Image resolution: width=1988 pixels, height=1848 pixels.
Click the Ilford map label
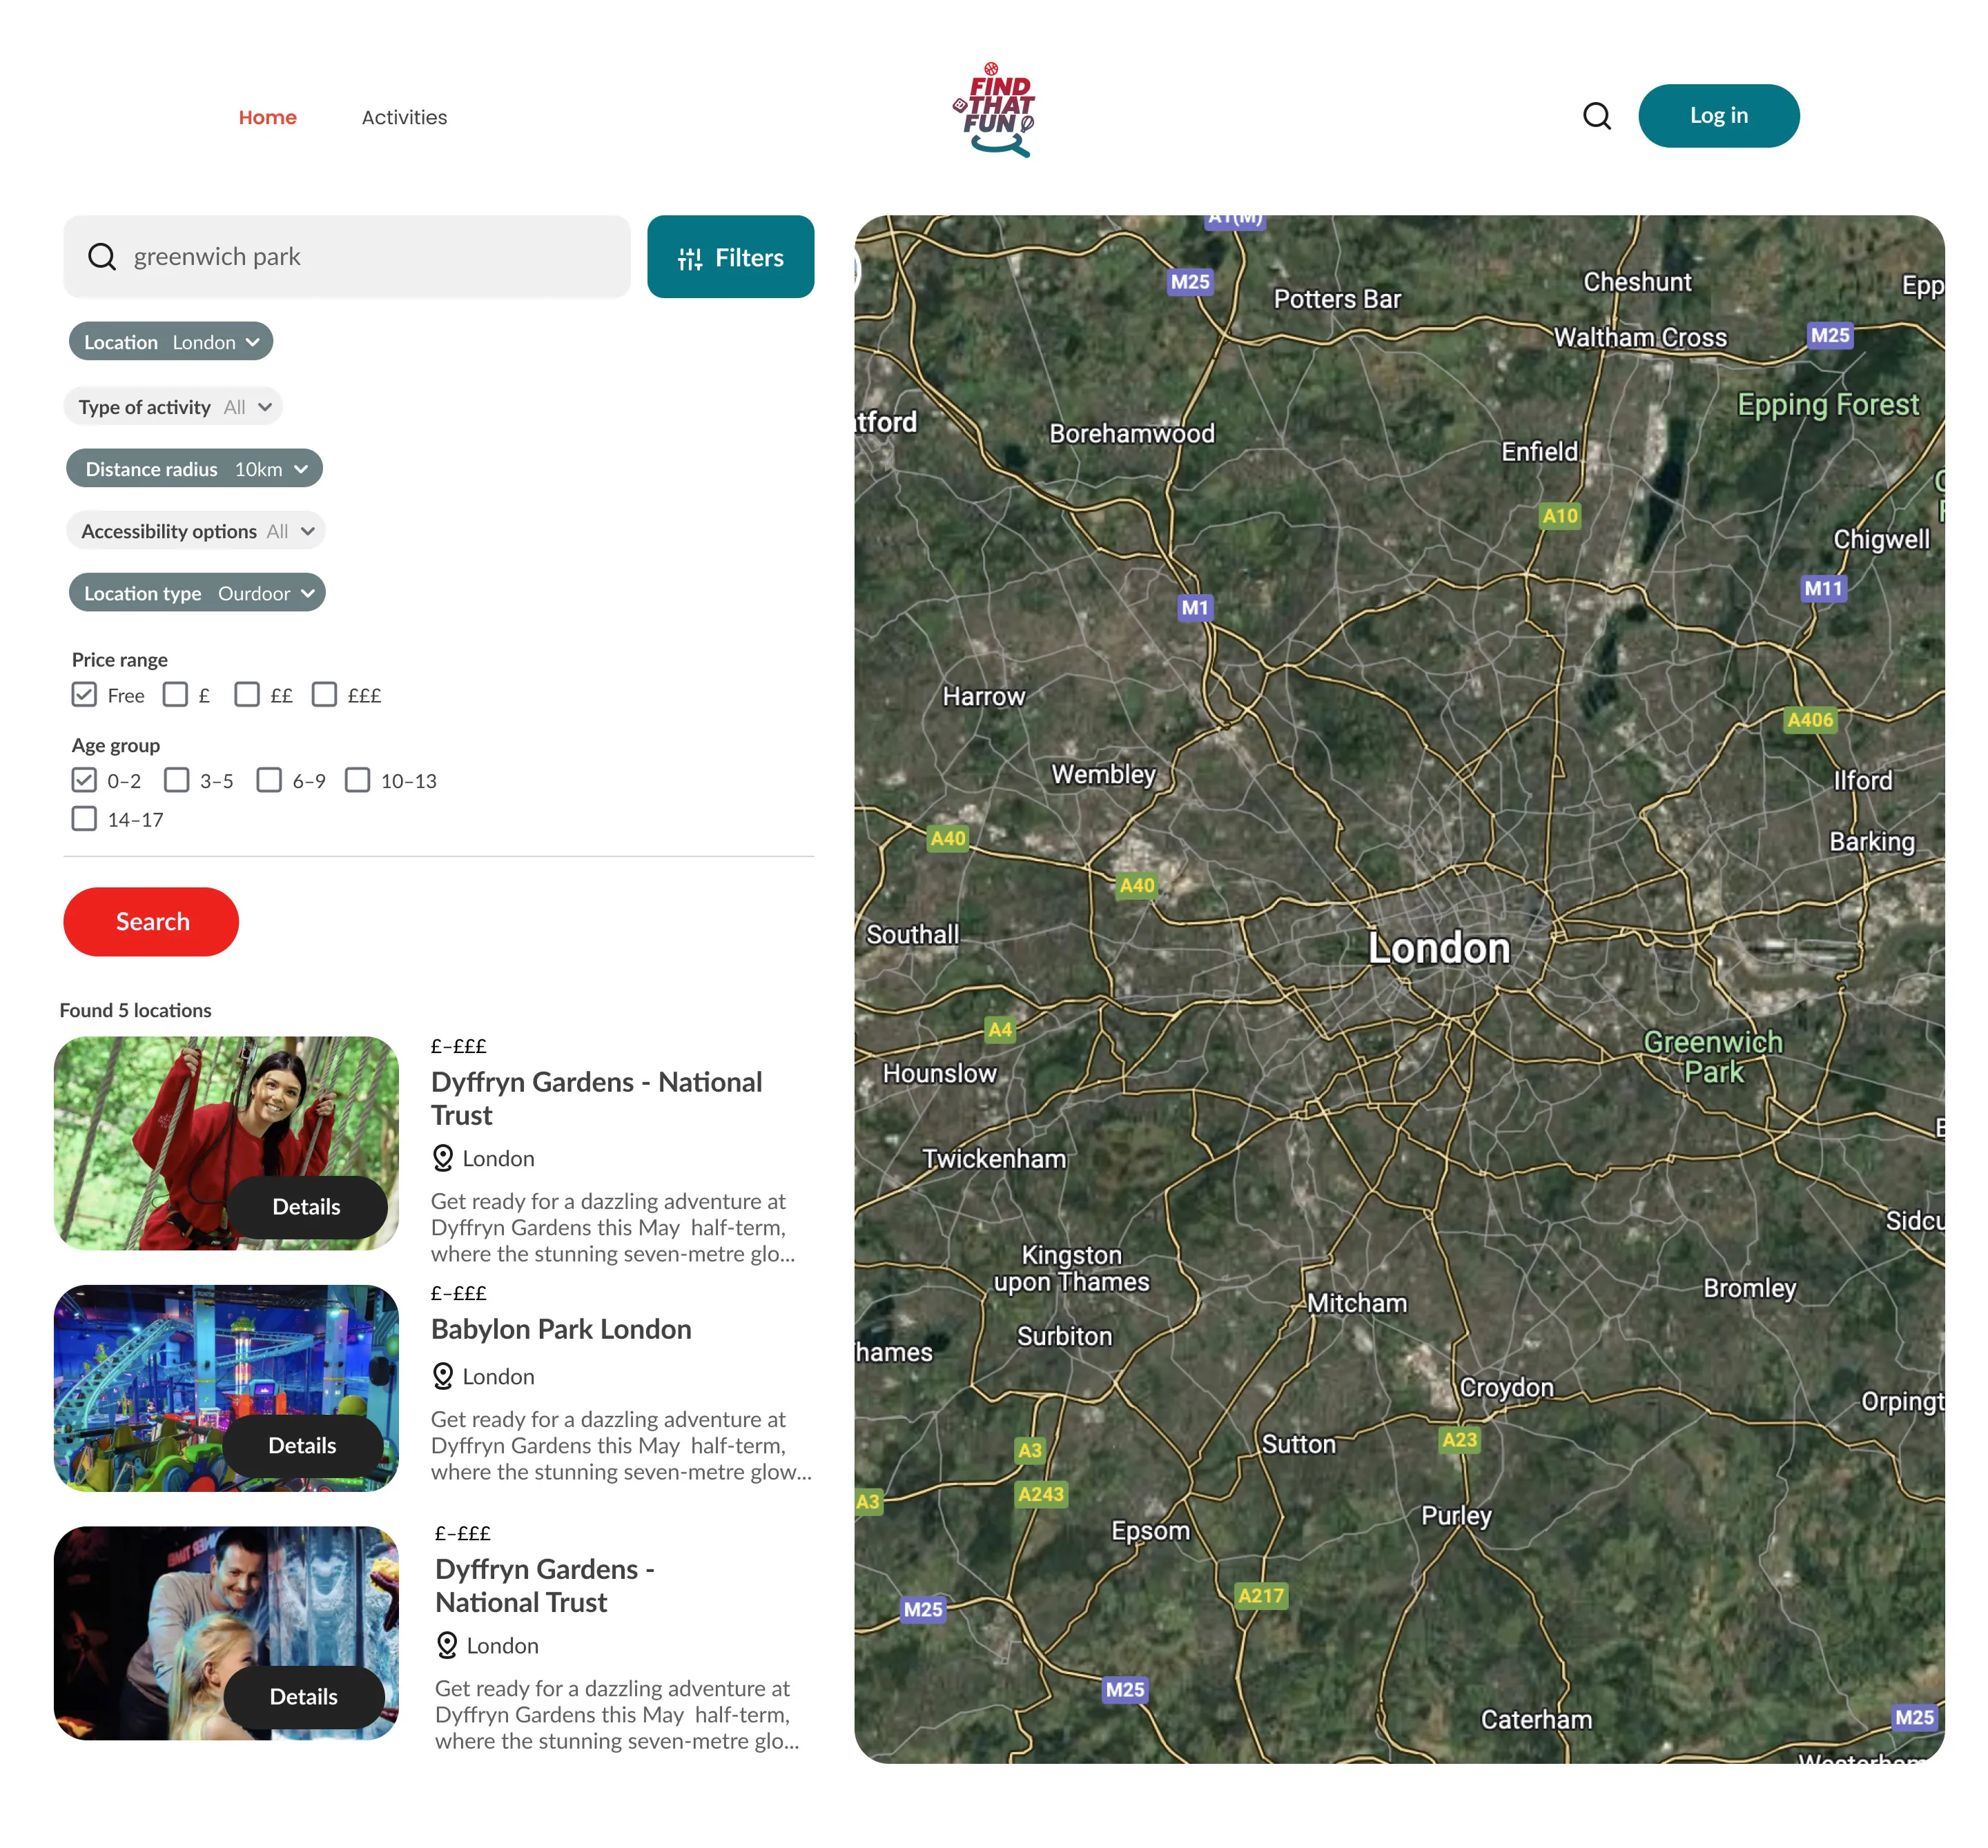(1862, 780)
